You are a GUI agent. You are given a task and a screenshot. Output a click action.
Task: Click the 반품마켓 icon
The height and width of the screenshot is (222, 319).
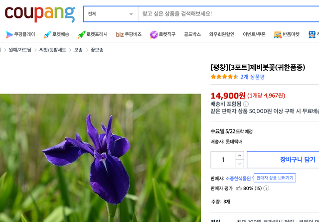[278, 35]
